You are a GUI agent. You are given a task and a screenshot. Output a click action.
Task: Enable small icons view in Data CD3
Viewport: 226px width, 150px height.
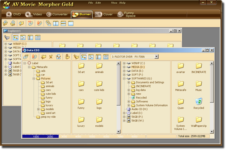[x=91, y=57]
